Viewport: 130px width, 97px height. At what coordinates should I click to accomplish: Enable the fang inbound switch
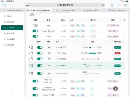[35, 26]
